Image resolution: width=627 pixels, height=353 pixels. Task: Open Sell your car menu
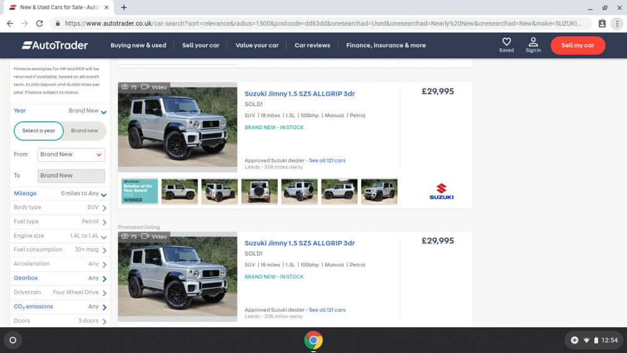[201, 45]
